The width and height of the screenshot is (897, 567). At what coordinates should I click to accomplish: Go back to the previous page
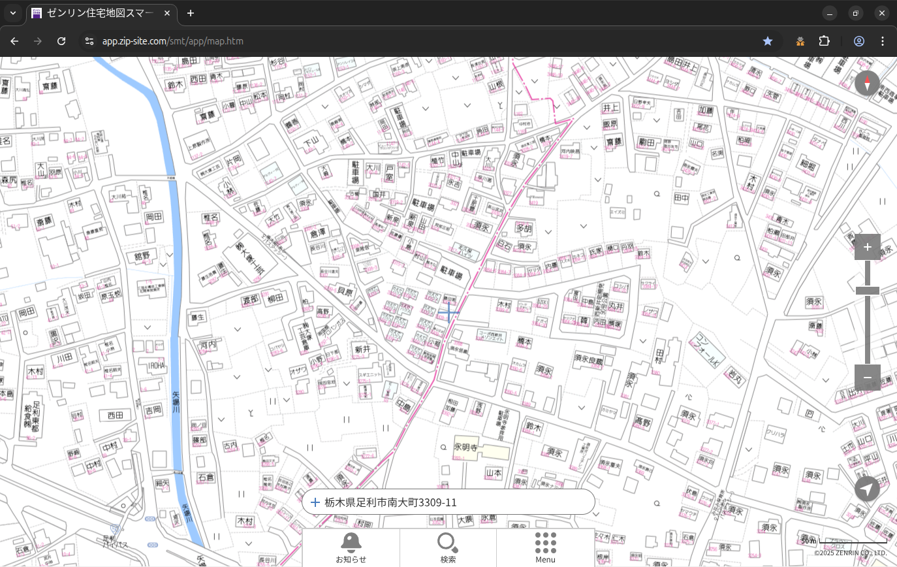(14, 41)
